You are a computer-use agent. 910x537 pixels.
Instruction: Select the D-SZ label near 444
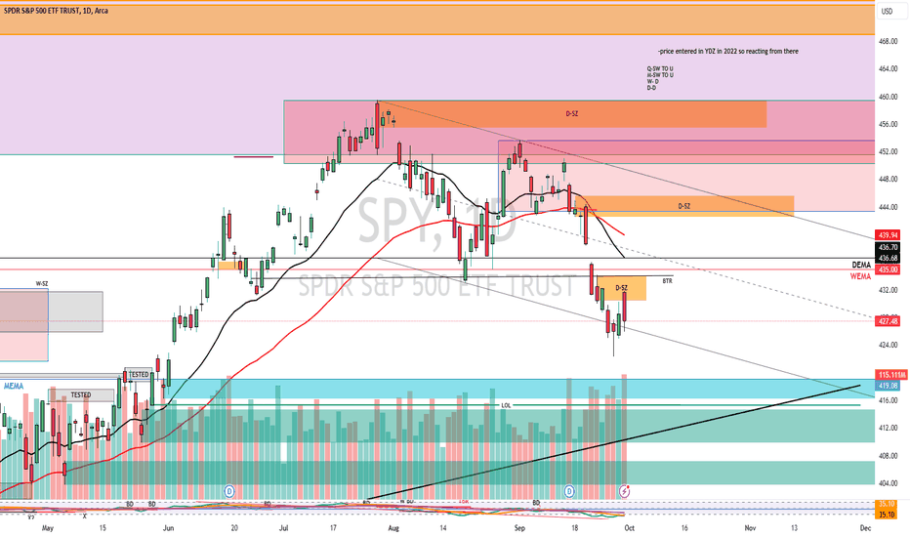click(684, 206)
